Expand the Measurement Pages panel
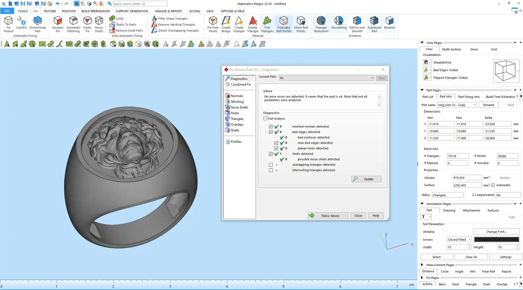Screen dimensions: 523x290 click(422, 265)
